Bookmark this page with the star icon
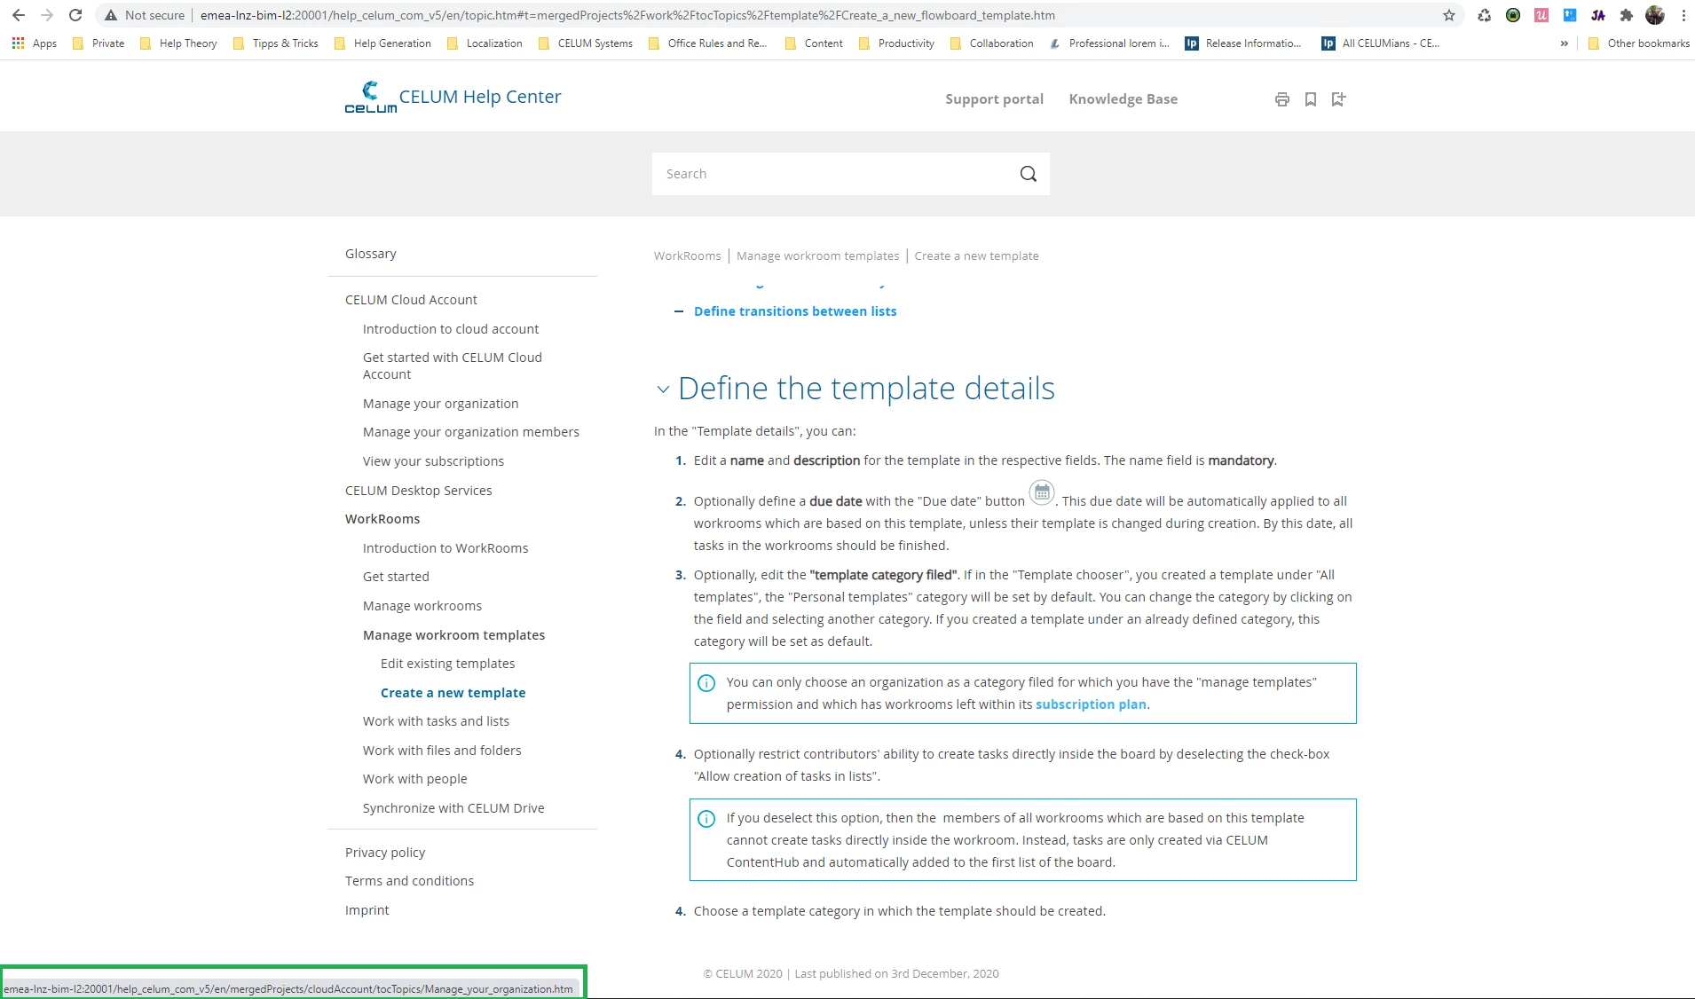The width and height of the screenshot is (1695, 999). click(1449, 15)
